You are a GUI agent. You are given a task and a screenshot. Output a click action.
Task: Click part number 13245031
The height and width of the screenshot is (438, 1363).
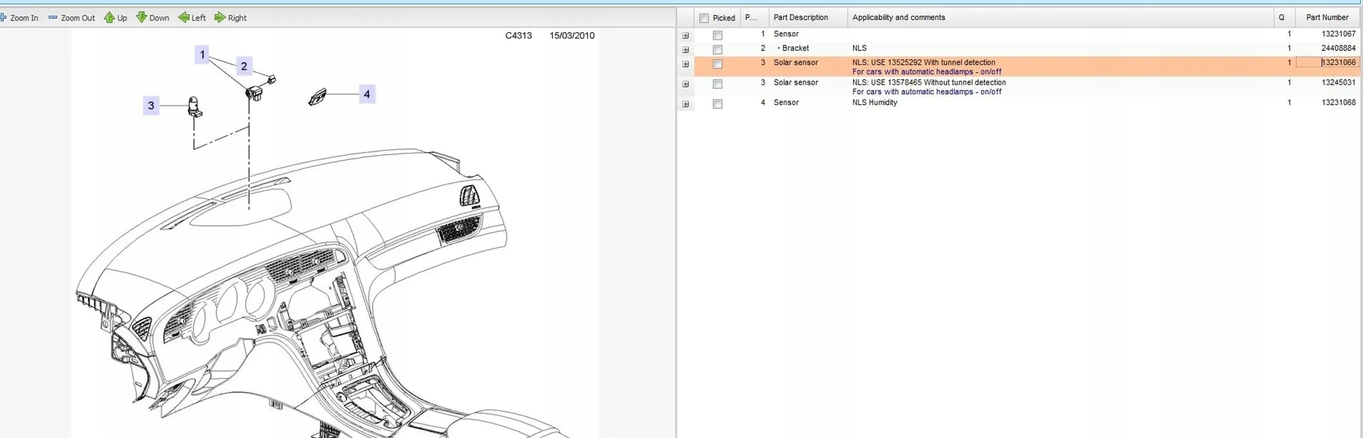[1338, 82]
